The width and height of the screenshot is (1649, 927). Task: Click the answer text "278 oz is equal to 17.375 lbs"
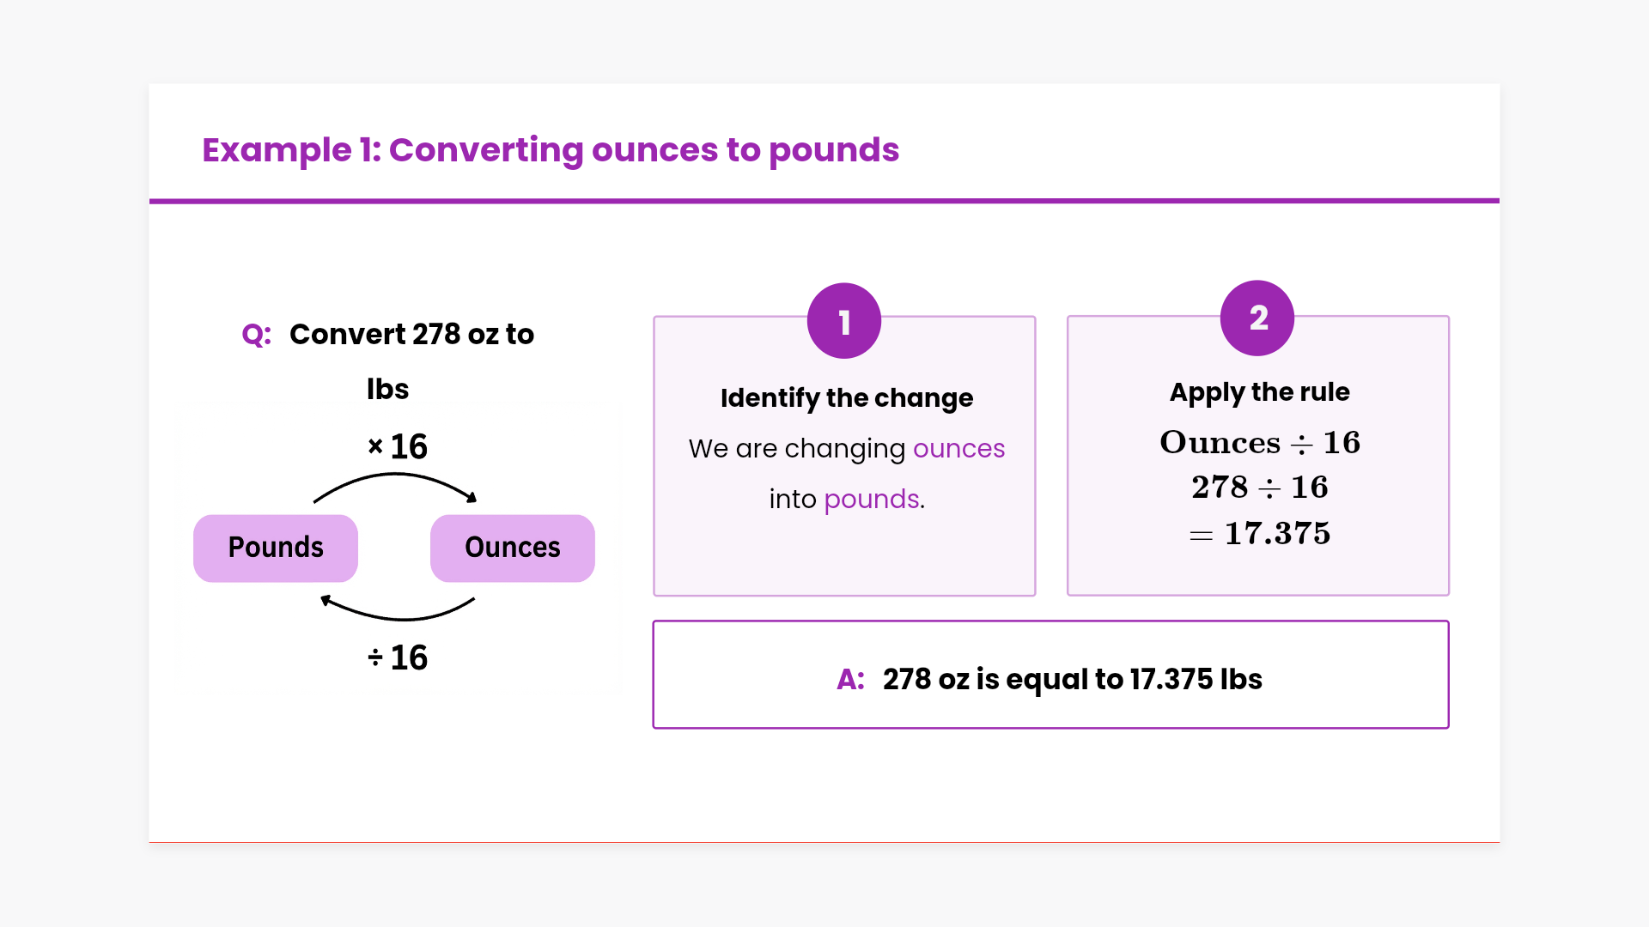[x=1072, y=680]
